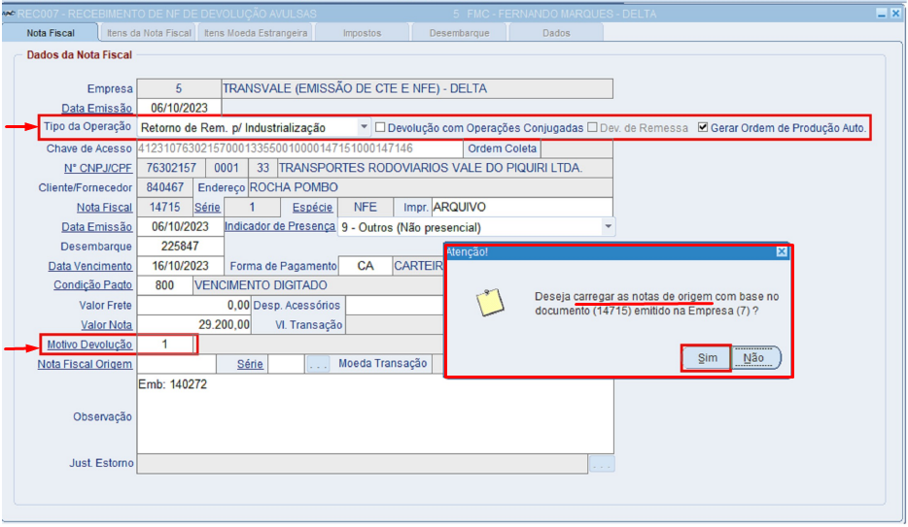Image resolution: width=908 pixels, height=527 pixels.
Task: Click the Nota Fiscal Origem link
Action: [x=85, y=364]
